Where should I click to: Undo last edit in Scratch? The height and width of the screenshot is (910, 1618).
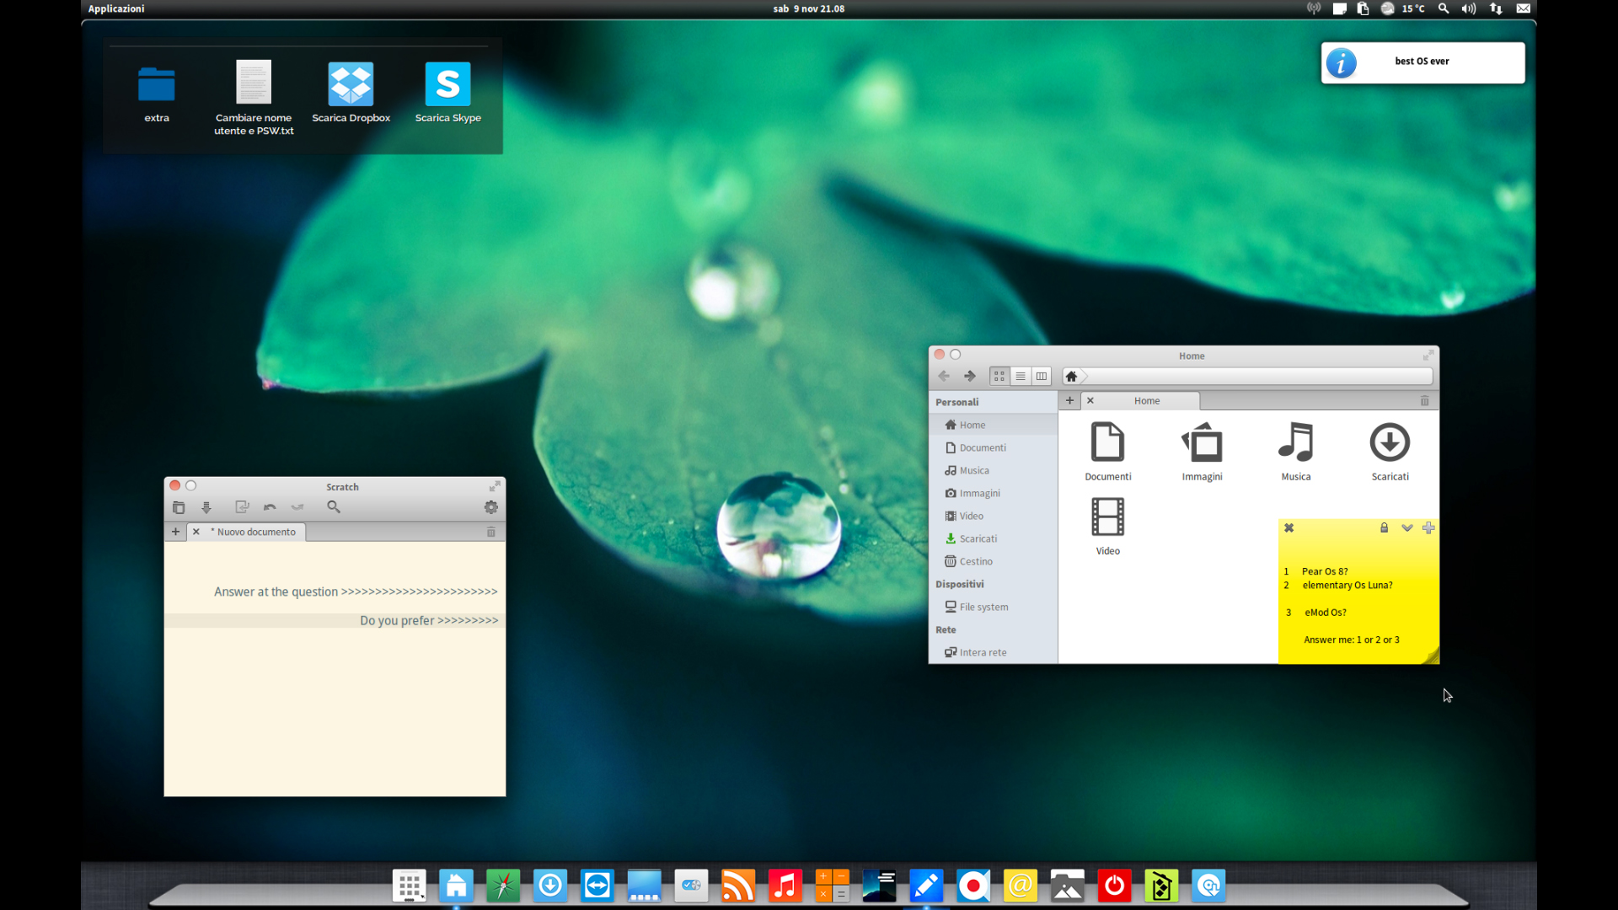click(270, 507)
